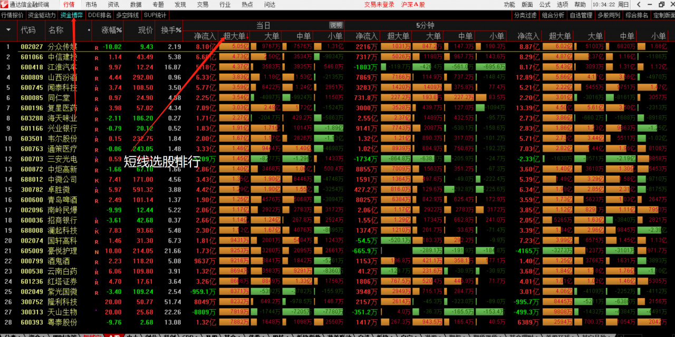Open the 问达 menu
The image size is (675, 337).
270,4
